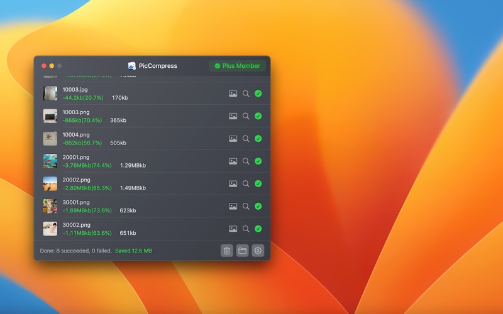Click resulting size 623kb

(128, 210)
